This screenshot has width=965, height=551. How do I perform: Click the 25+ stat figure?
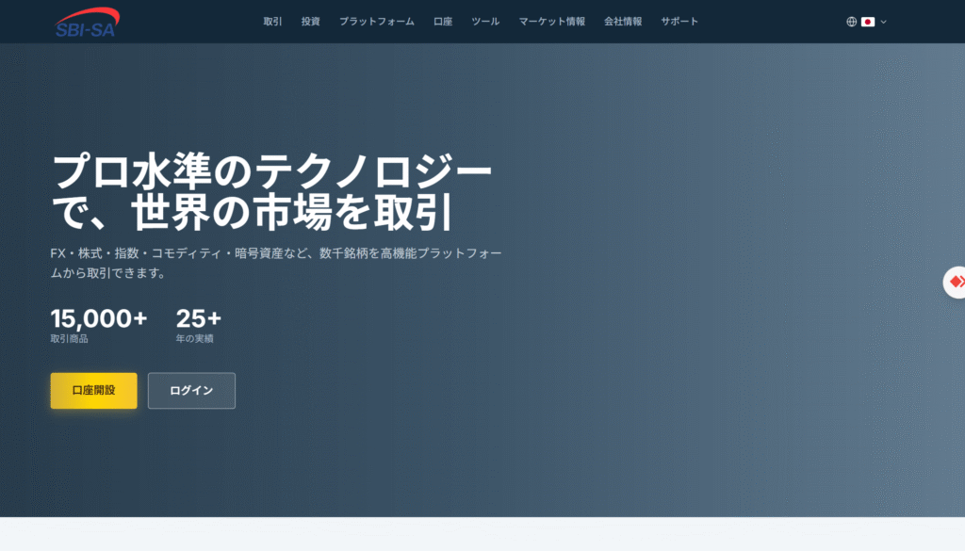[x=198, y=318]
